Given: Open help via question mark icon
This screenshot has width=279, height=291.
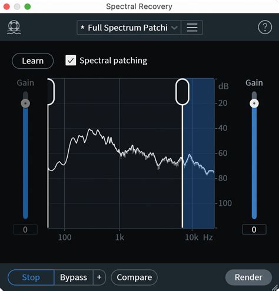Looking at the screenshot, I should click(265, 27).
